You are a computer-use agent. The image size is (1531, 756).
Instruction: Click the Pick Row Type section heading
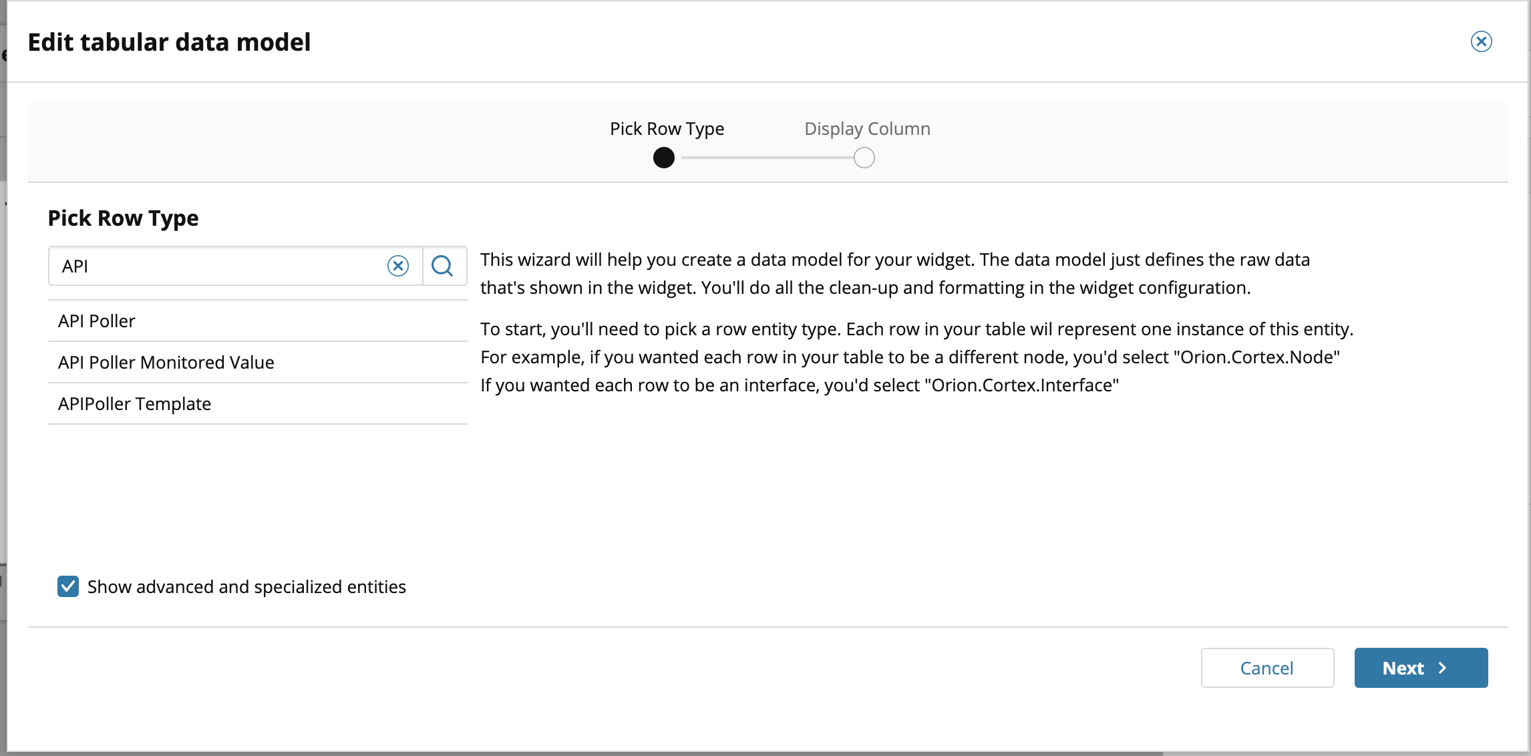123,218
